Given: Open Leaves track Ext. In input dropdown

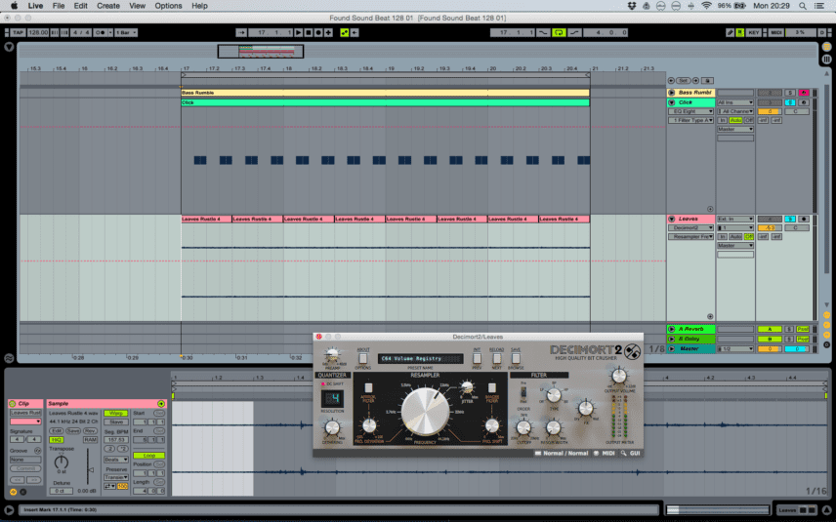Looking at the screenshot, I should pos(735,219).
